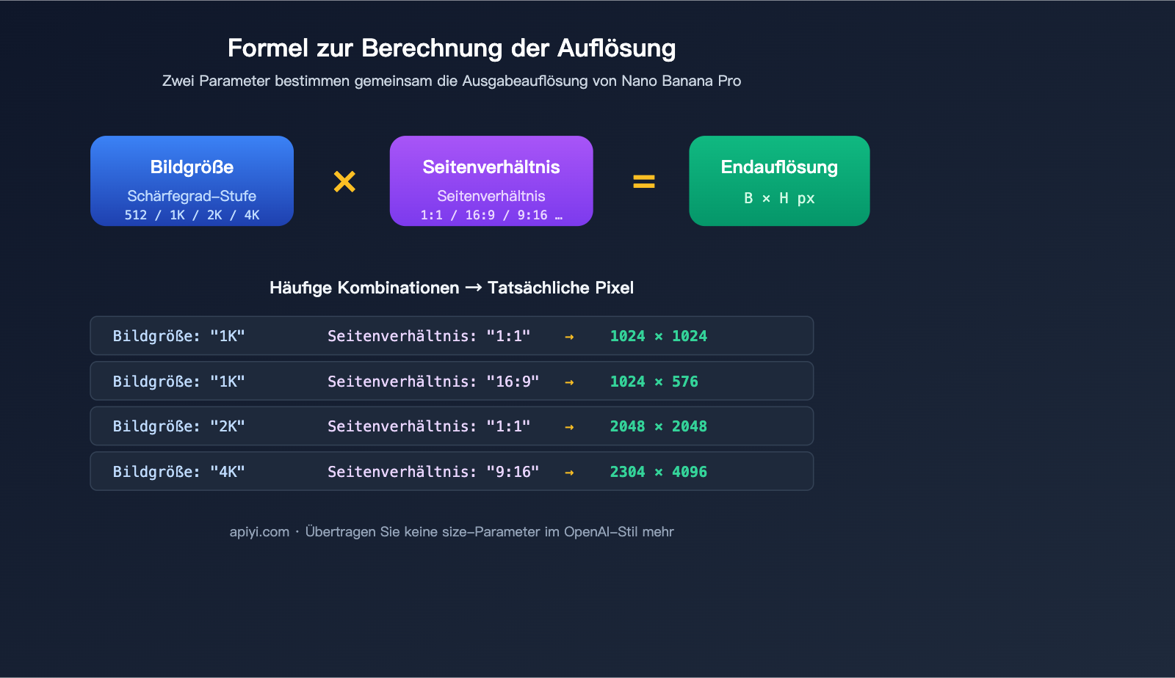
Task: Click the Bildgröße: "4K" label
Action: [178, 472]
